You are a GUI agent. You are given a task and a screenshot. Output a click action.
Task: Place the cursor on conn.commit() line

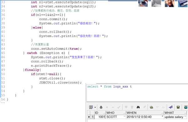pos(53,19)
